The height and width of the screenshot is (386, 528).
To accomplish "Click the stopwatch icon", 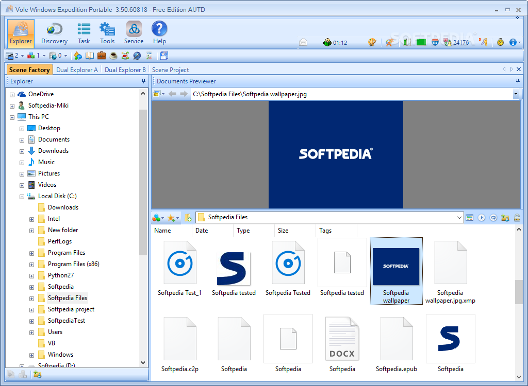I will coord(500,42).
